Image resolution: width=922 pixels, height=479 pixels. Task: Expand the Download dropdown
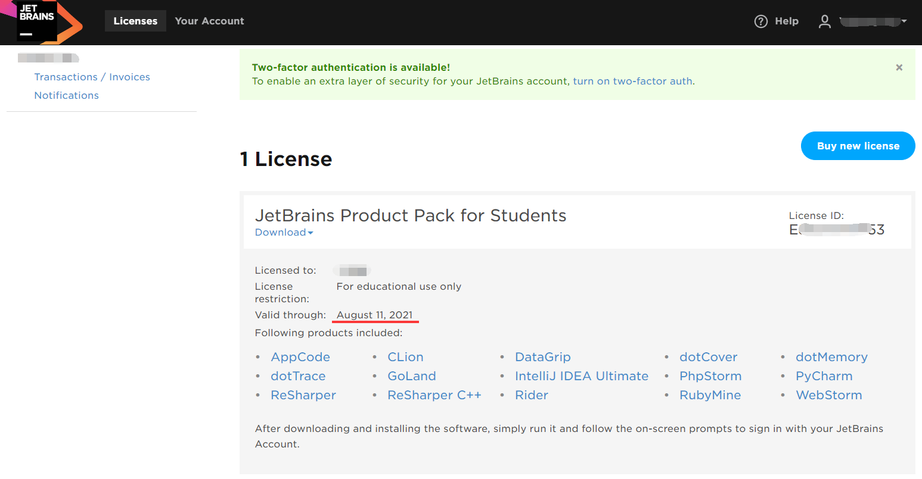(284, 232)
